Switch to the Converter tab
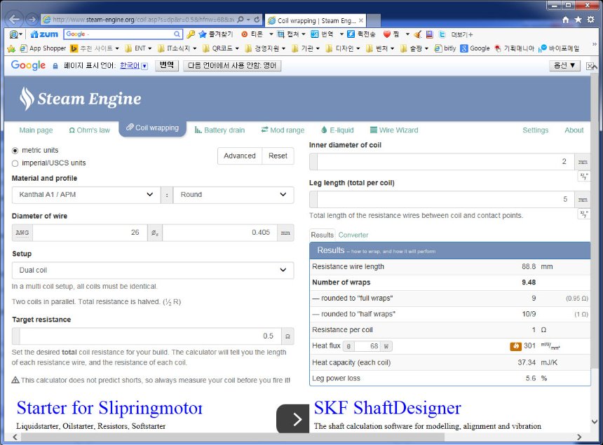The height and width of the screenshot is (445, 603). 353,235
